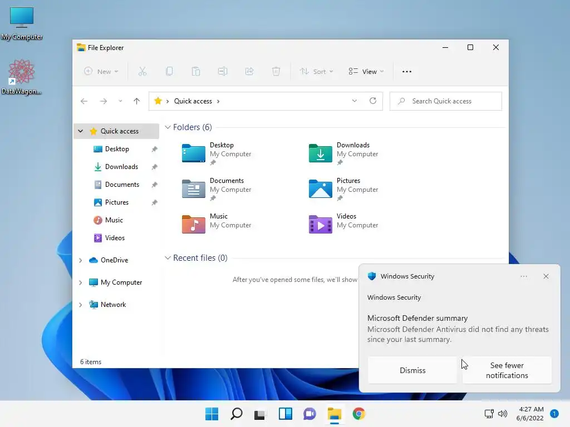The height and width of the screenshot is (427, 570).
Task: Select Videos in navigation pane
Action: click(x=115, y=238)
